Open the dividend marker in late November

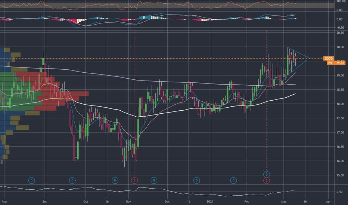point(154,180)
